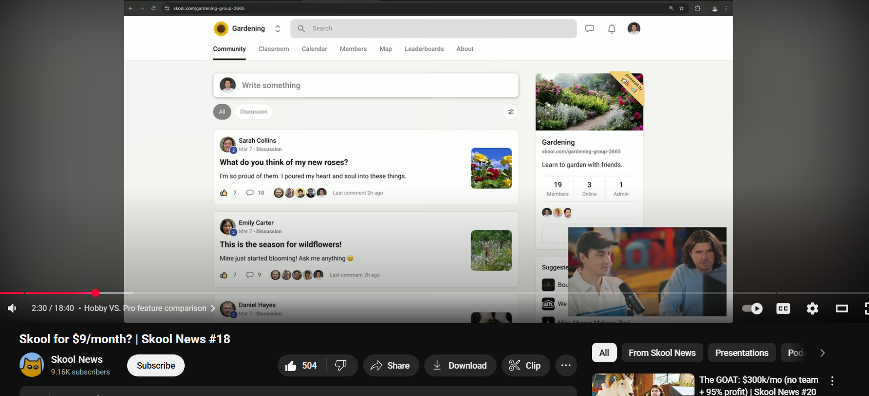Image resolution: width=869 pixels, height=396 pixels.
Task: Download the video
Action: (460, 366)
